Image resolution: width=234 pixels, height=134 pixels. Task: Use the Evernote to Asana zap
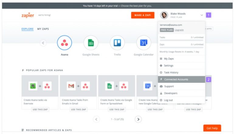[40, 109]
